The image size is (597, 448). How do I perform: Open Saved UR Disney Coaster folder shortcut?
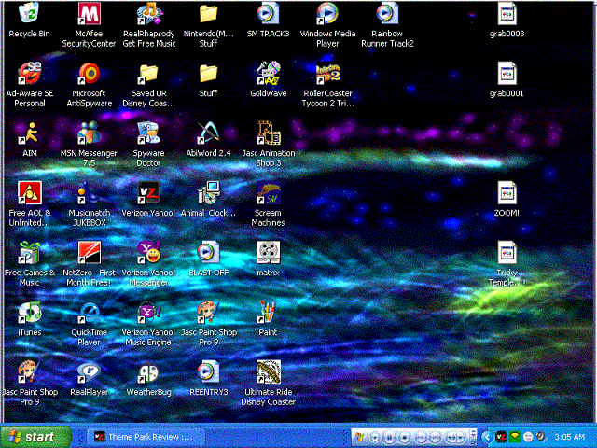point(149,85)
